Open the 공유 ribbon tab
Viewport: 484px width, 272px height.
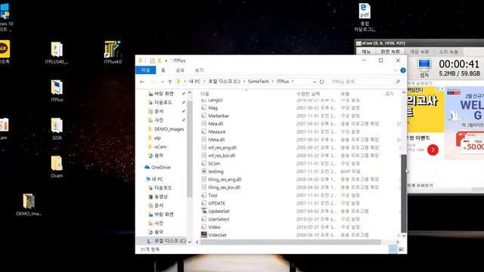tap(180, 70)
